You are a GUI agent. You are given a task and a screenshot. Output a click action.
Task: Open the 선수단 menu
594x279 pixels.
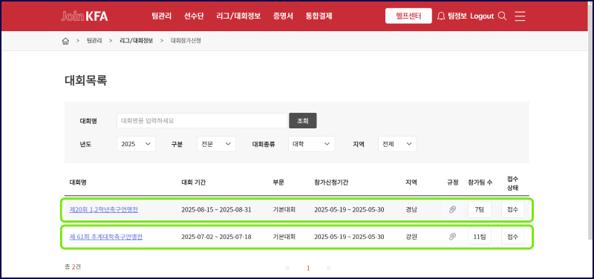tap(194, 16)
